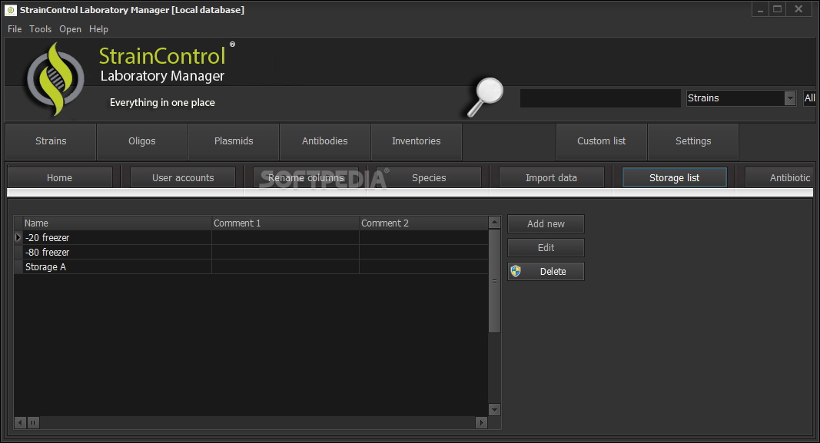Open the Tools menu
820x443 pixels.
40,29
